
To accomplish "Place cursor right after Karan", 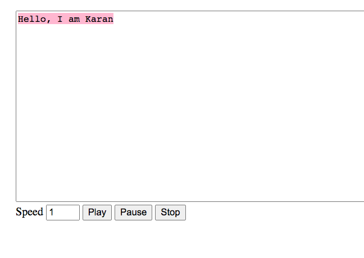I will (113, 19).
